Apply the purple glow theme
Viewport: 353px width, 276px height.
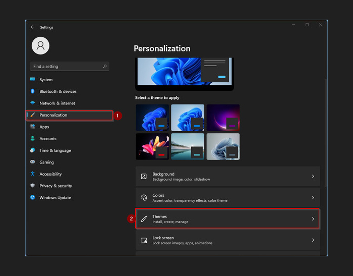point(223,118)
